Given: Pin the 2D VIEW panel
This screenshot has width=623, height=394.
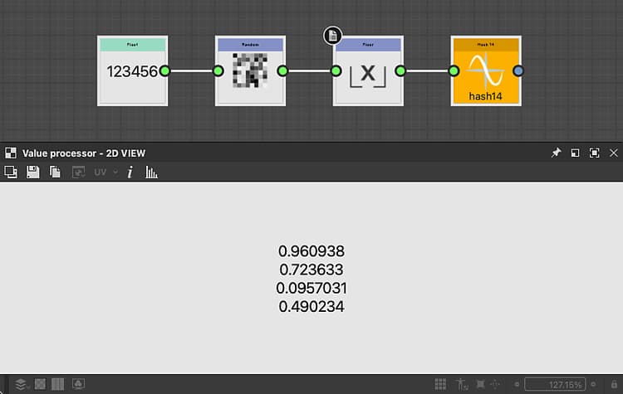Looking at the screenshot, I should click(x=556, y=153).
